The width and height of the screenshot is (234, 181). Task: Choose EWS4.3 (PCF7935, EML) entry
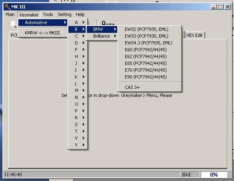148,43
